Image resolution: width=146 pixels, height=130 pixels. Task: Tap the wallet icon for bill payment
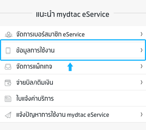pos(8,83)
